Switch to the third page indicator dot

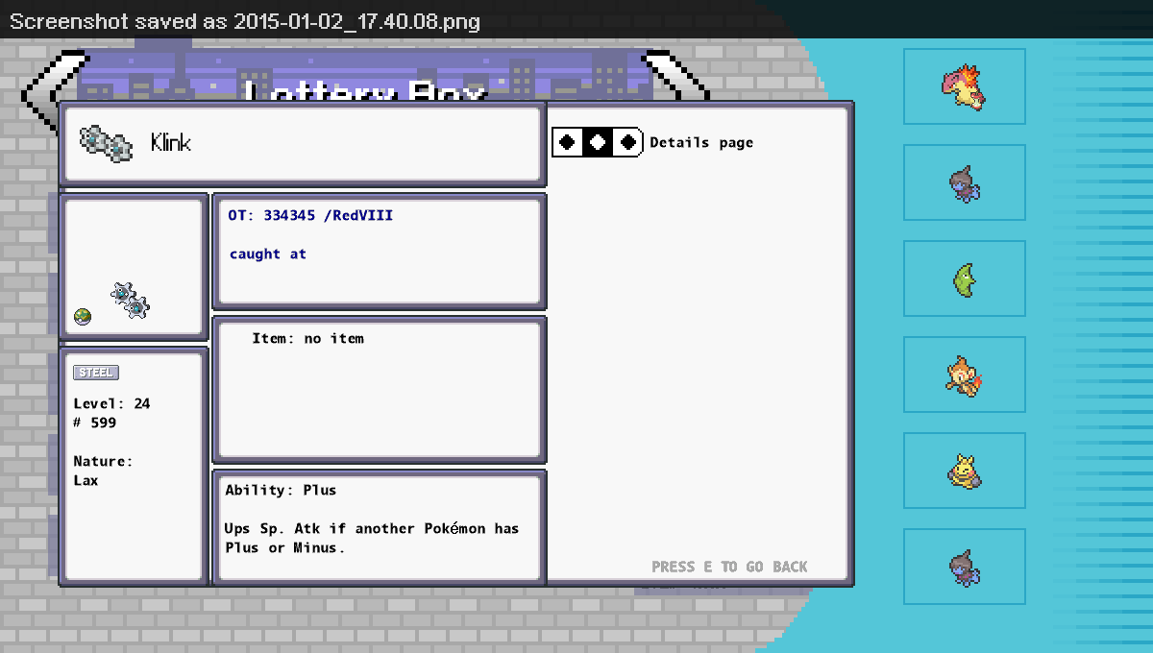click(627, 142)
